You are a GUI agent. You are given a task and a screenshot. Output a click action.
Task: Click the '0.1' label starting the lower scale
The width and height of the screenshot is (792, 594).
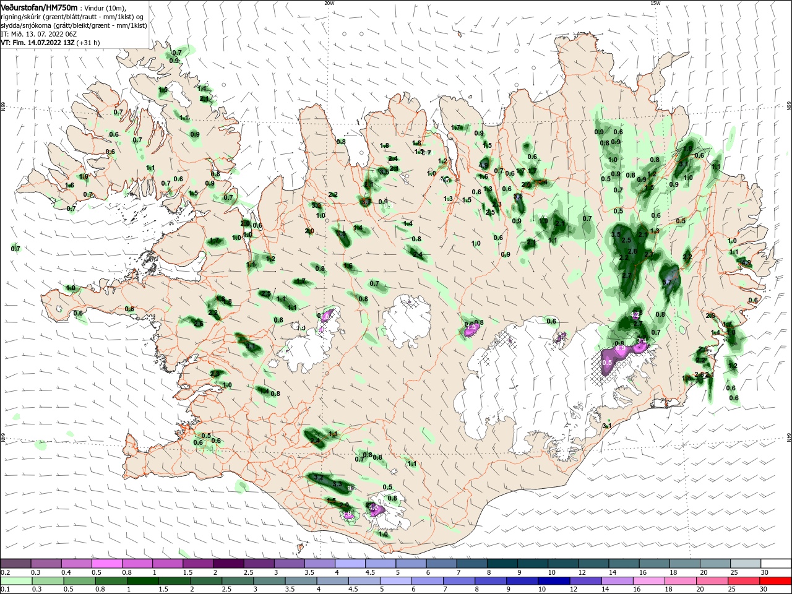tap(5, 590)
